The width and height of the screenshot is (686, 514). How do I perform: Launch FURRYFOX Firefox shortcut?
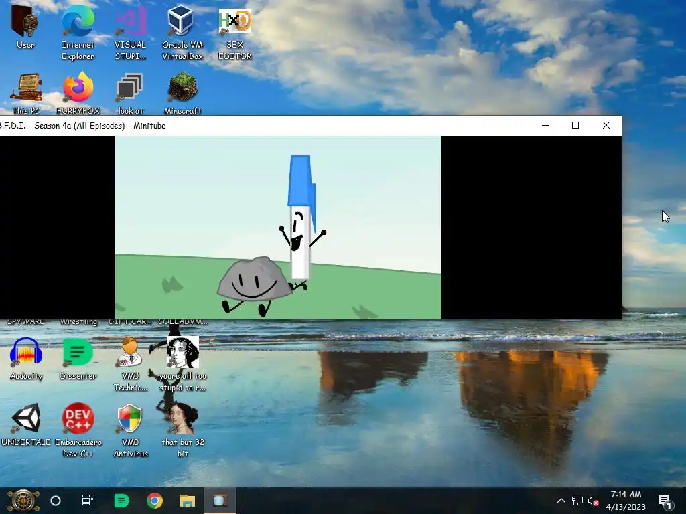pyautogui.click(x=78, y=93)
